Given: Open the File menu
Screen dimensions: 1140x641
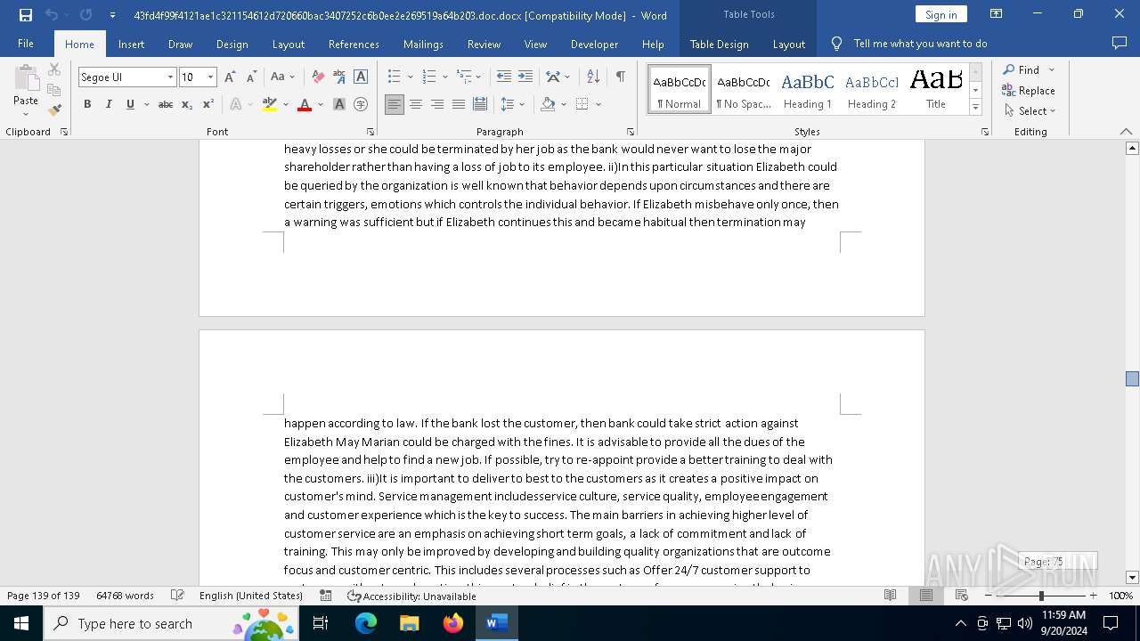Looking at the screenshot, I should point(26,44).
